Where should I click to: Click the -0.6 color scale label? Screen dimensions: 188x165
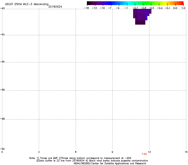click(x=143, y=8)
